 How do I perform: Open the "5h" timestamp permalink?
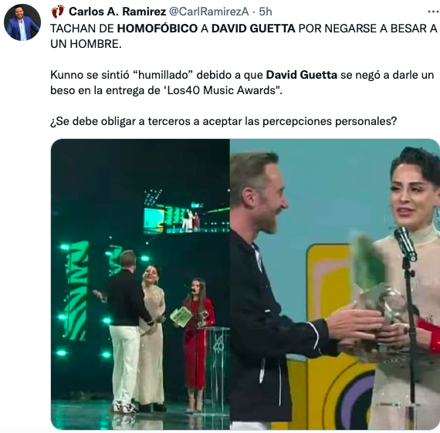pos(266,12)
